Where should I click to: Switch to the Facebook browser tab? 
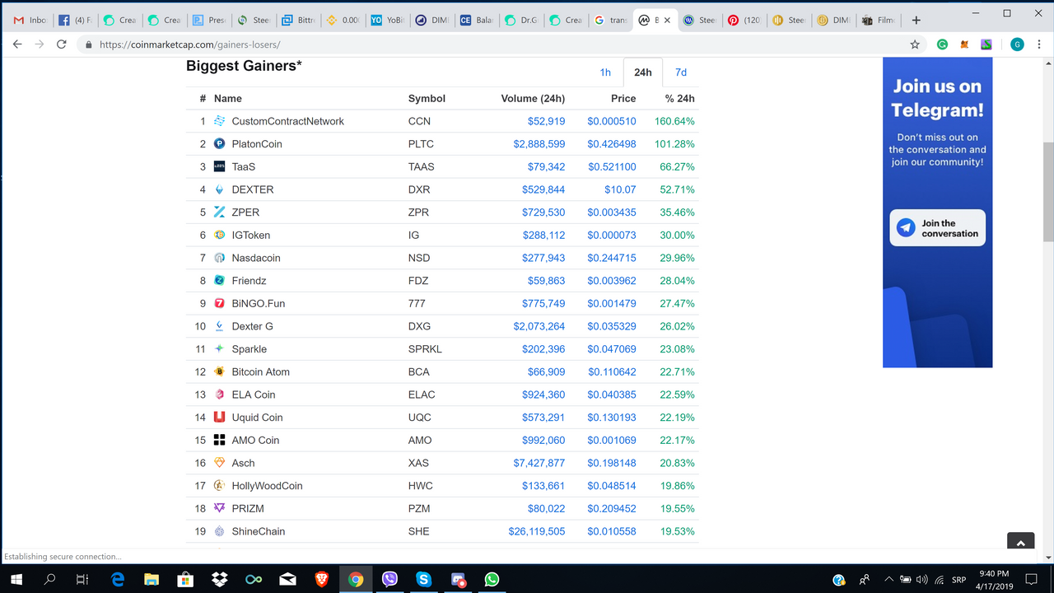[x=76, y=20]
